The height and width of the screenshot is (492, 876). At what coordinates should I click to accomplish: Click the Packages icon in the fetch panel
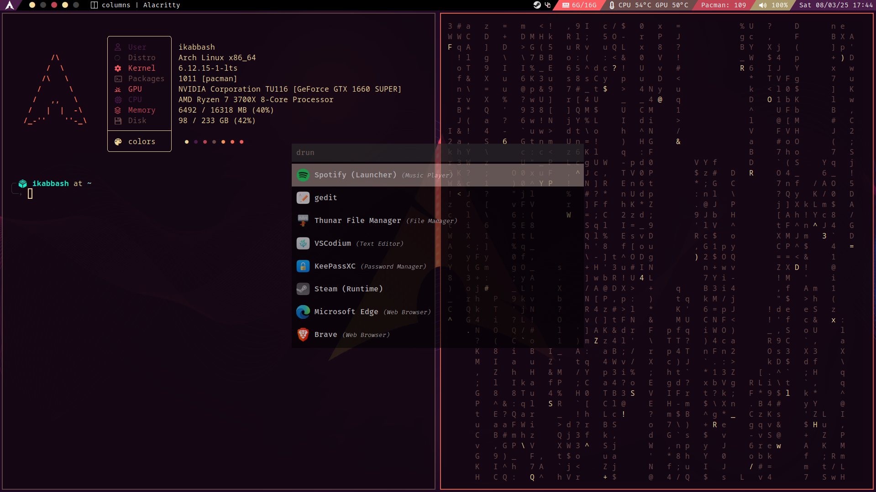(x=118, y=79)
